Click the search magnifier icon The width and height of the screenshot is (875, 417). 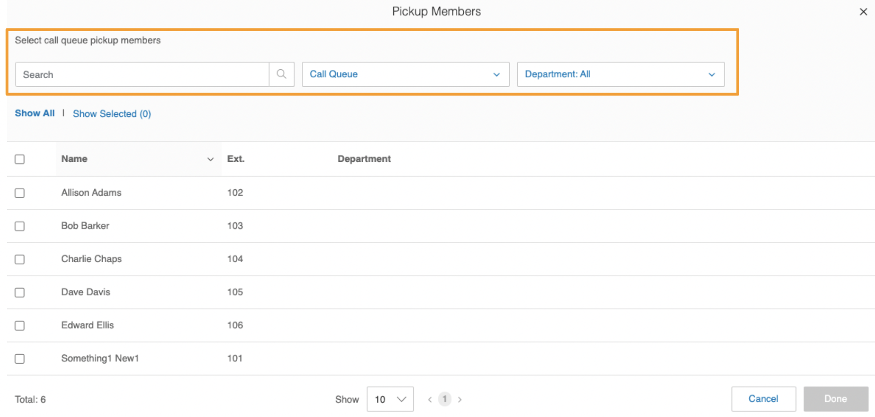coord(281,74)
